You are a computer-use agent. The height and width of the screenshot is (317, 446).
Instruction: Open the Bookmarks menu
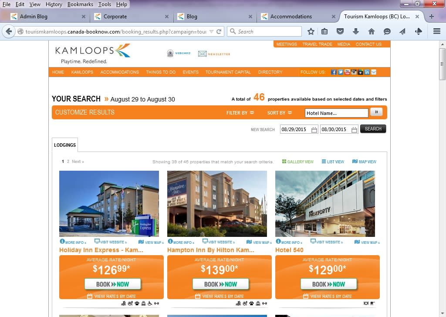point(80,4)
